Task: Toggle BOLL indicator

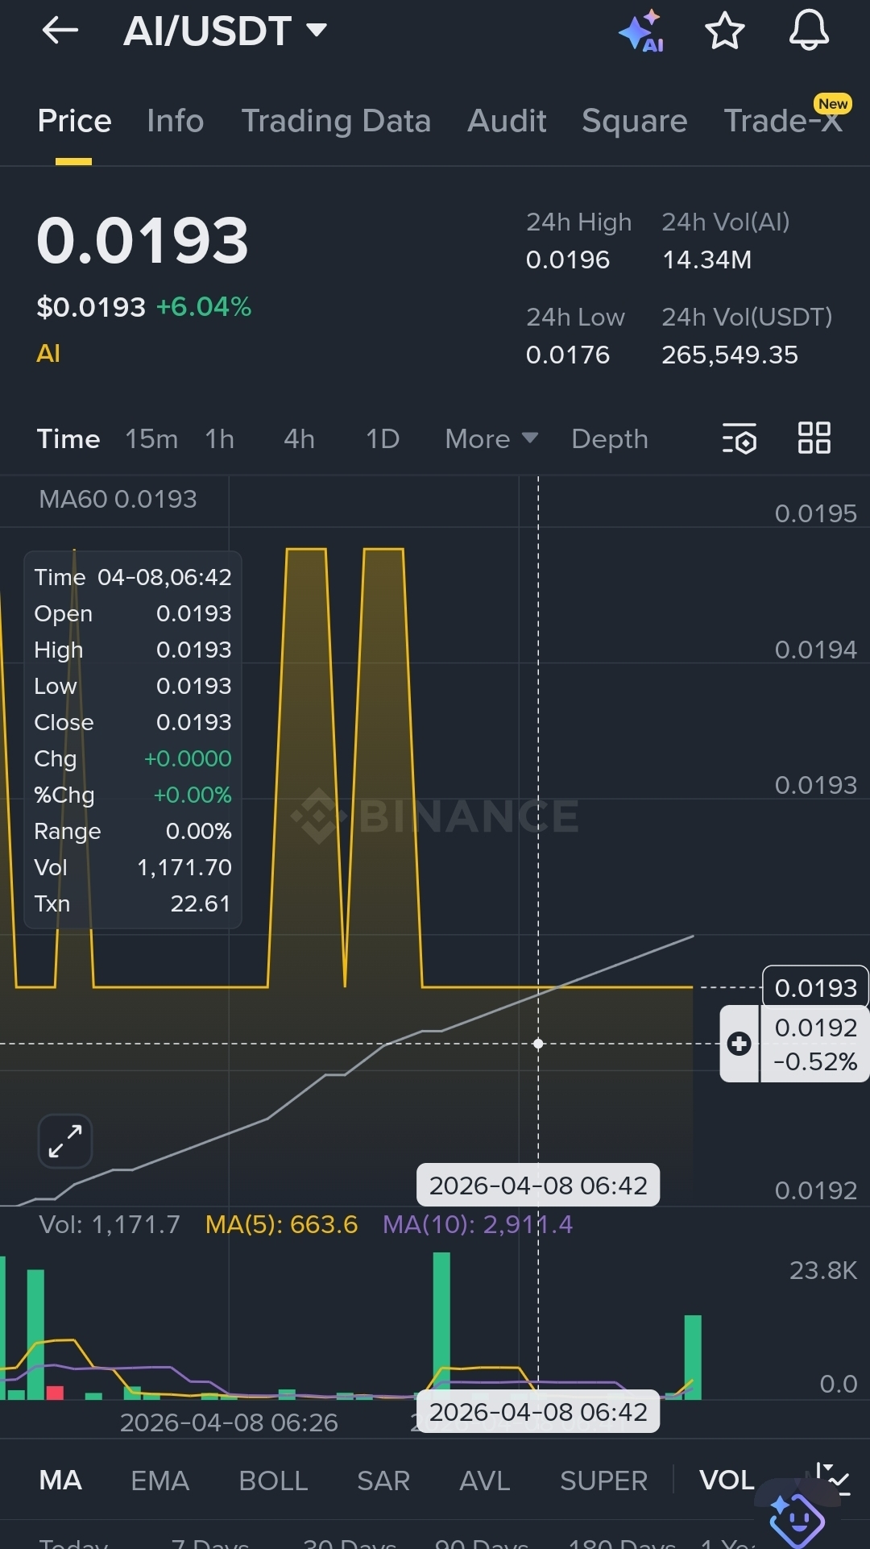Action: [273, 1480]
